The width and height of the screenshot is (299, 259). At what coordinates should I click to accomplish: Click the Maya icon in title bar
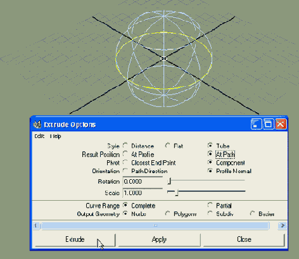coord(37,124)
